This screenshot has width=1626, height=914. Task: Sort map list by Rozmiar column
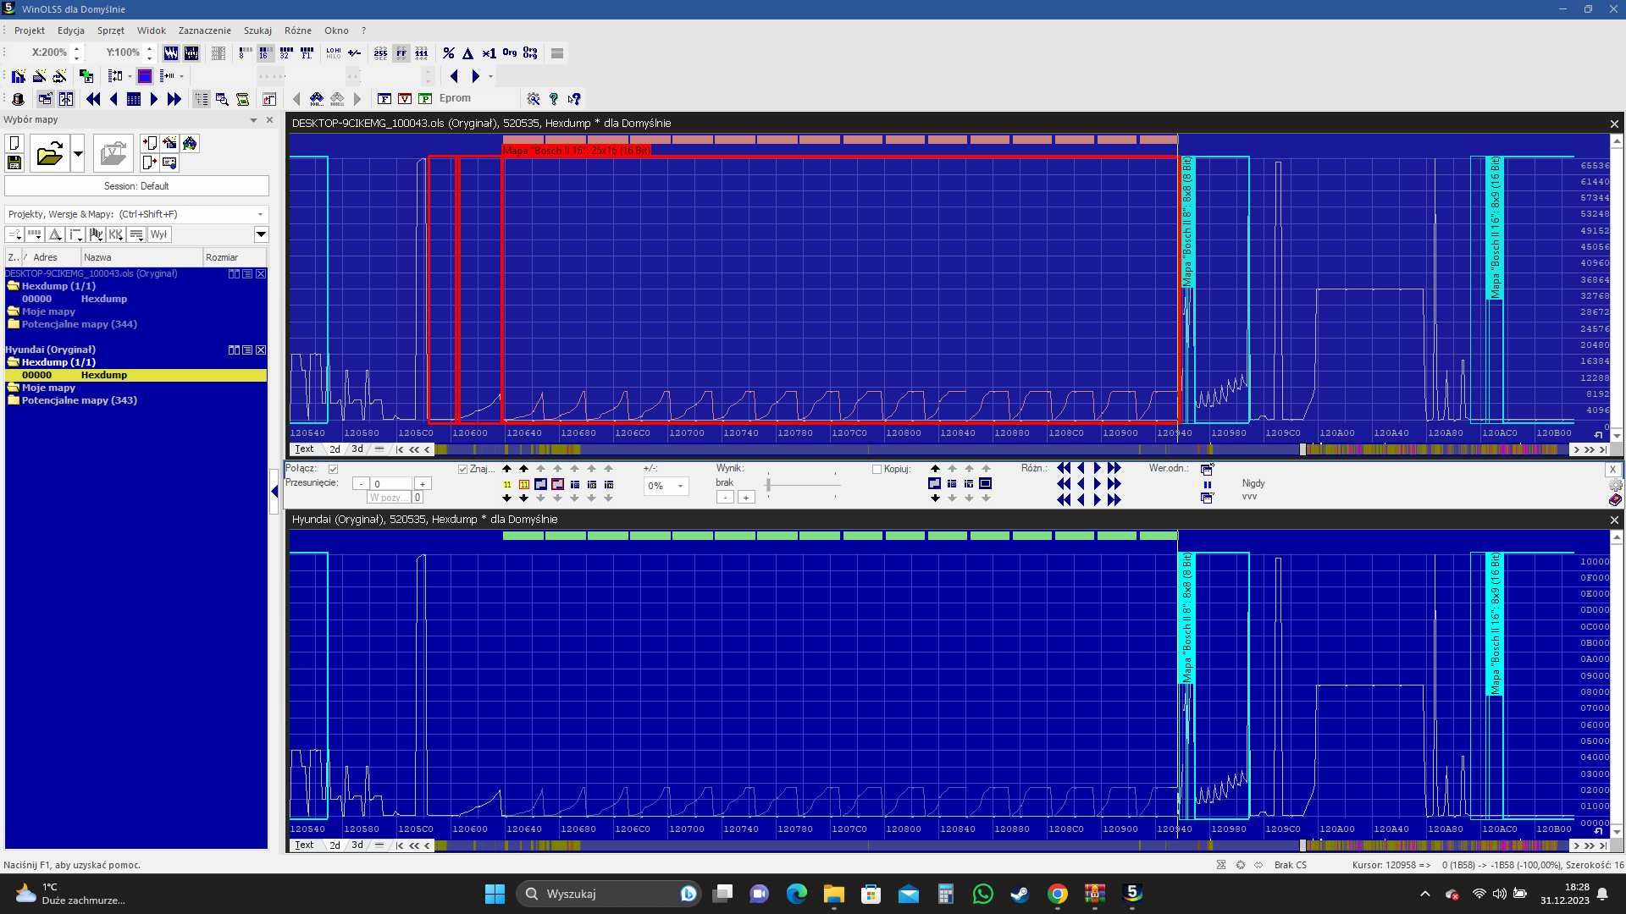(235, 257)
